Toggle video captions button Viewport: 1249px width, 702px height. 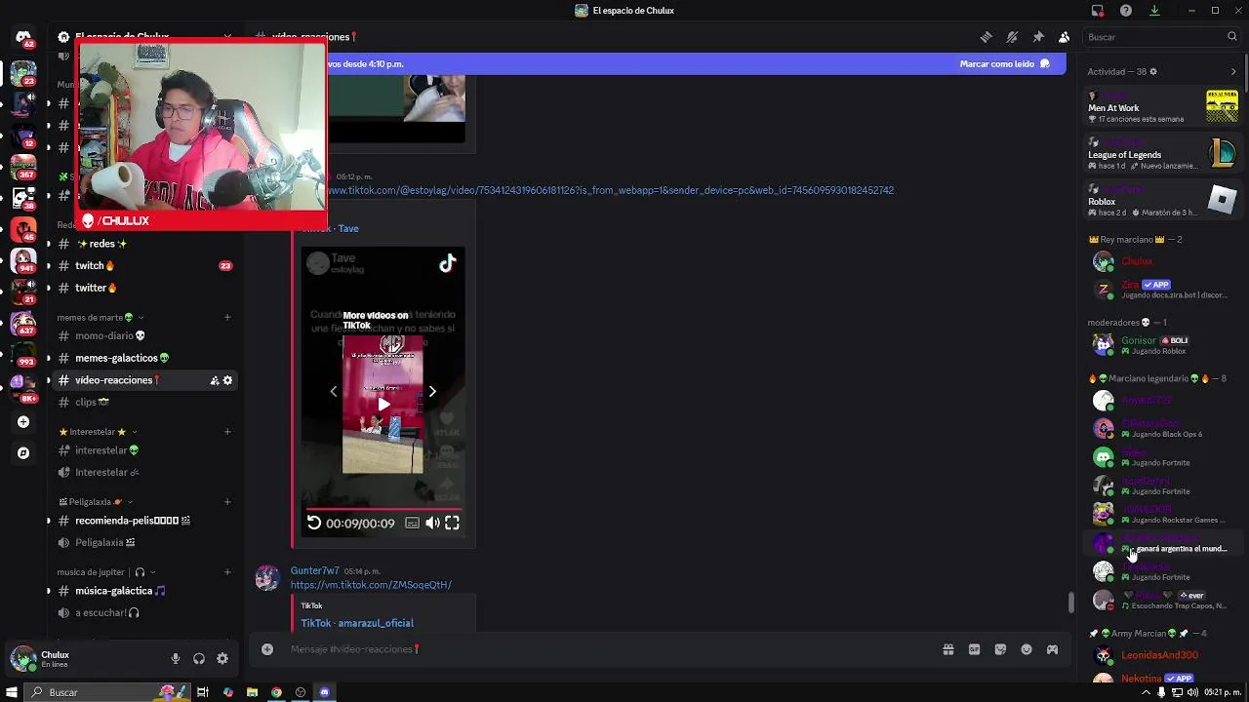(x=413, y=524)
